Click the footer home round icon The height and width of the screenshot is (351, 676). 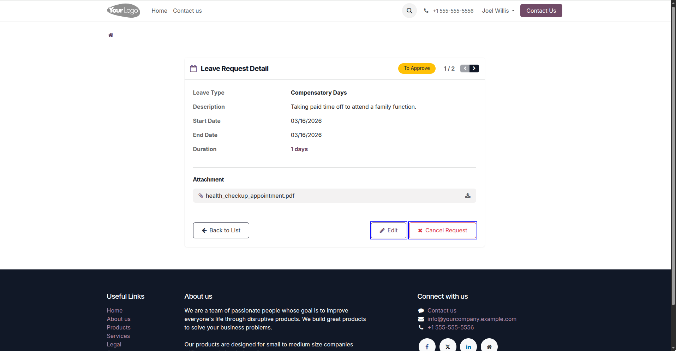[489, 346]
